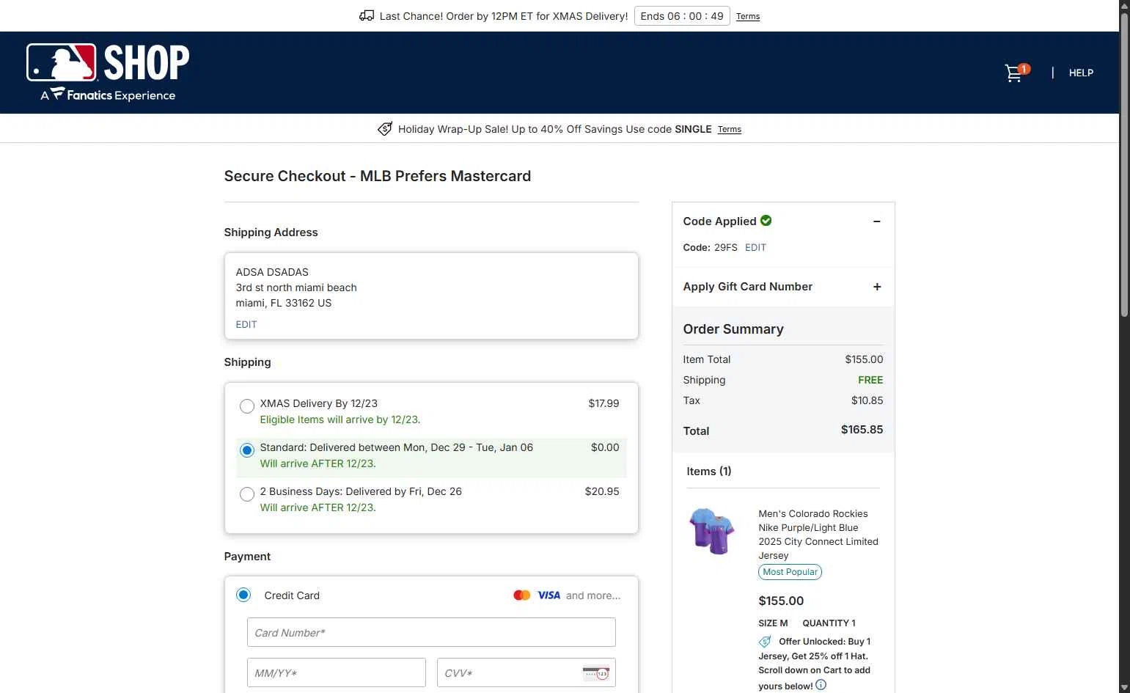Viewport: 1130px width, 693px height.
Task: Open info icon next to yours below
Action: (x=821, y=685)
